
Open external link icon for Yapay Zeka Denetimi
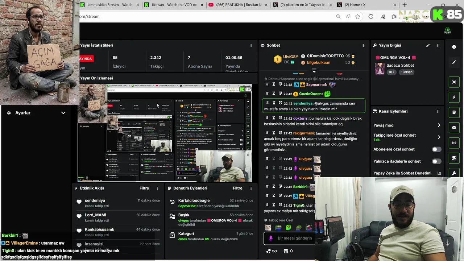click(439, 173)
